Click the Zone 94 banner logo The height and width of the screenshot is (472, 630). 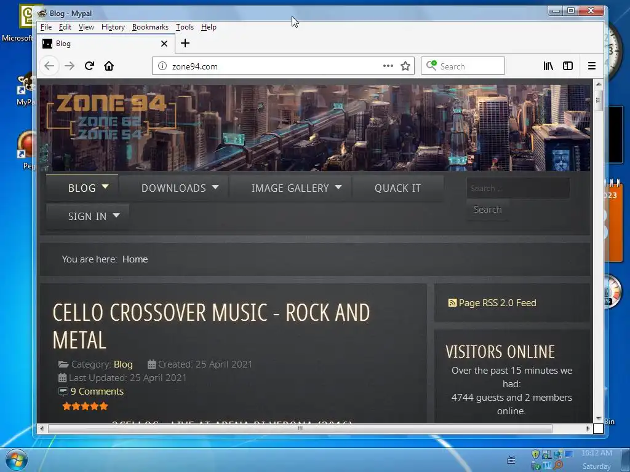click(x=111, y=117)
